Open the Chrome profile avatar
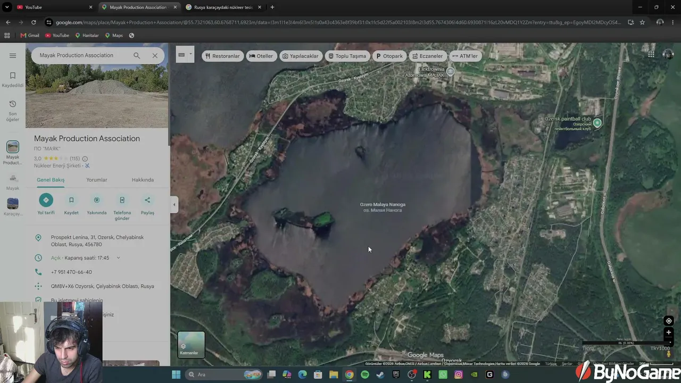Screen dimensions: 681x383 [x=660, y=22]
